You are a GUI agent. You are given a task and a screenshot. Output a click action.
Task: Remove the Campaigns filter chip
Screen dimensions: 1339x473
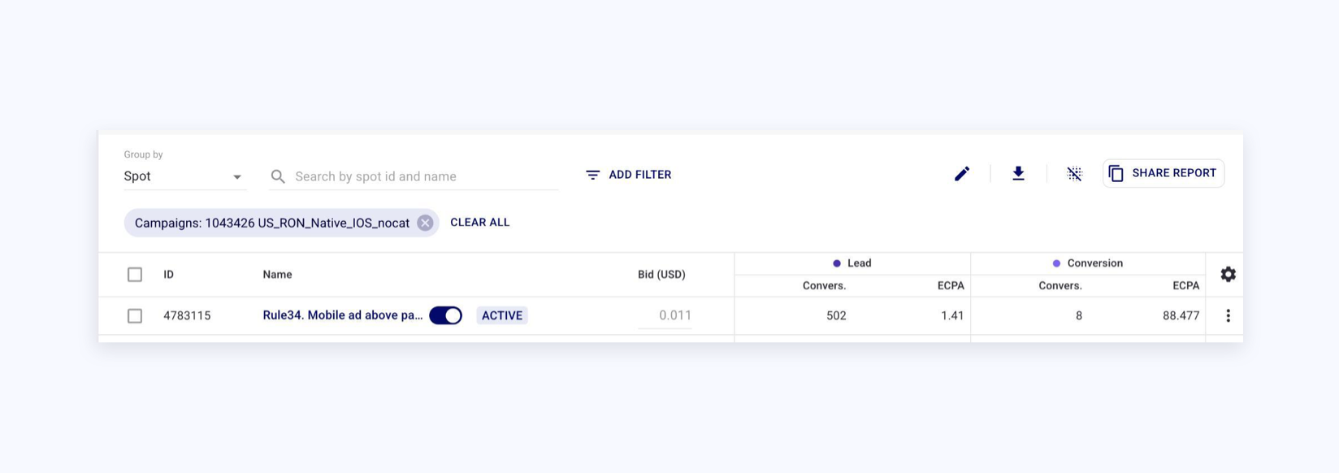[x=425, y=223]
